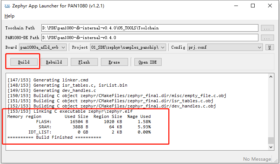Click the 'Generating linker.cmd' log line
This screenshot has width=280, height=164.
point(48,80)
